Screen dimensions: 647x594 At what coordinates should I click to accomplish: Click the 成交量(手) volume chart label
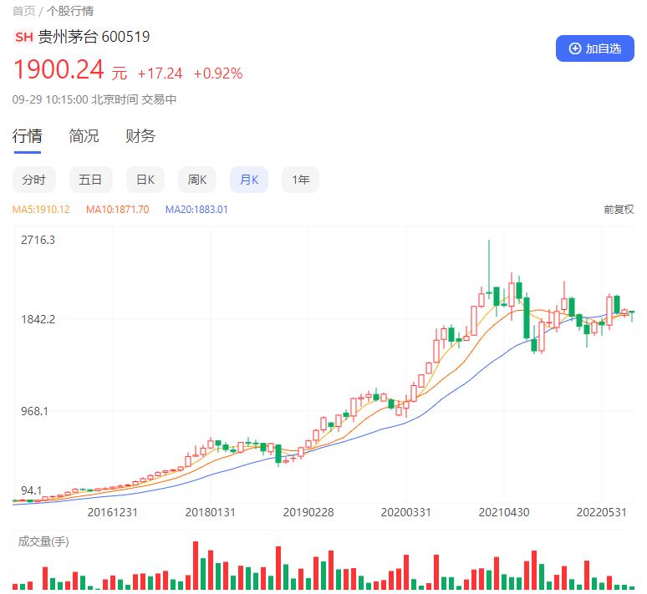coord(43,542)
